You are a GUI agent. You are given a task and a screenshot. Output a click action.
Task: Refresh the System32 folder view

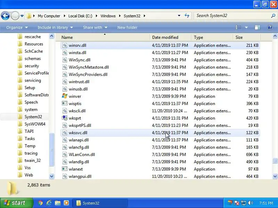tap(187, 16)
